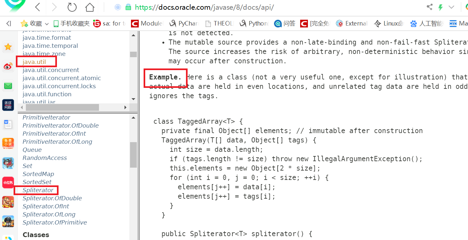Viewport: 468px width, 240px height.
Task: Open the 小红书 sidebar icon
Action: (x=8, y=183)
